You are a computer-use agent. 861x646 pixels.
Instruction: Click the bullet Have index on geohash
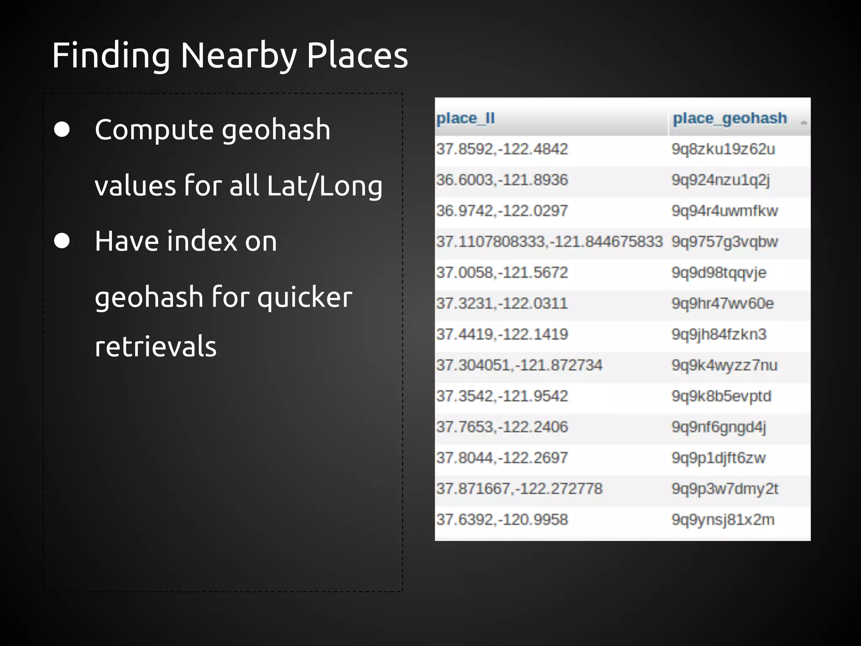[x=223, y=293]
